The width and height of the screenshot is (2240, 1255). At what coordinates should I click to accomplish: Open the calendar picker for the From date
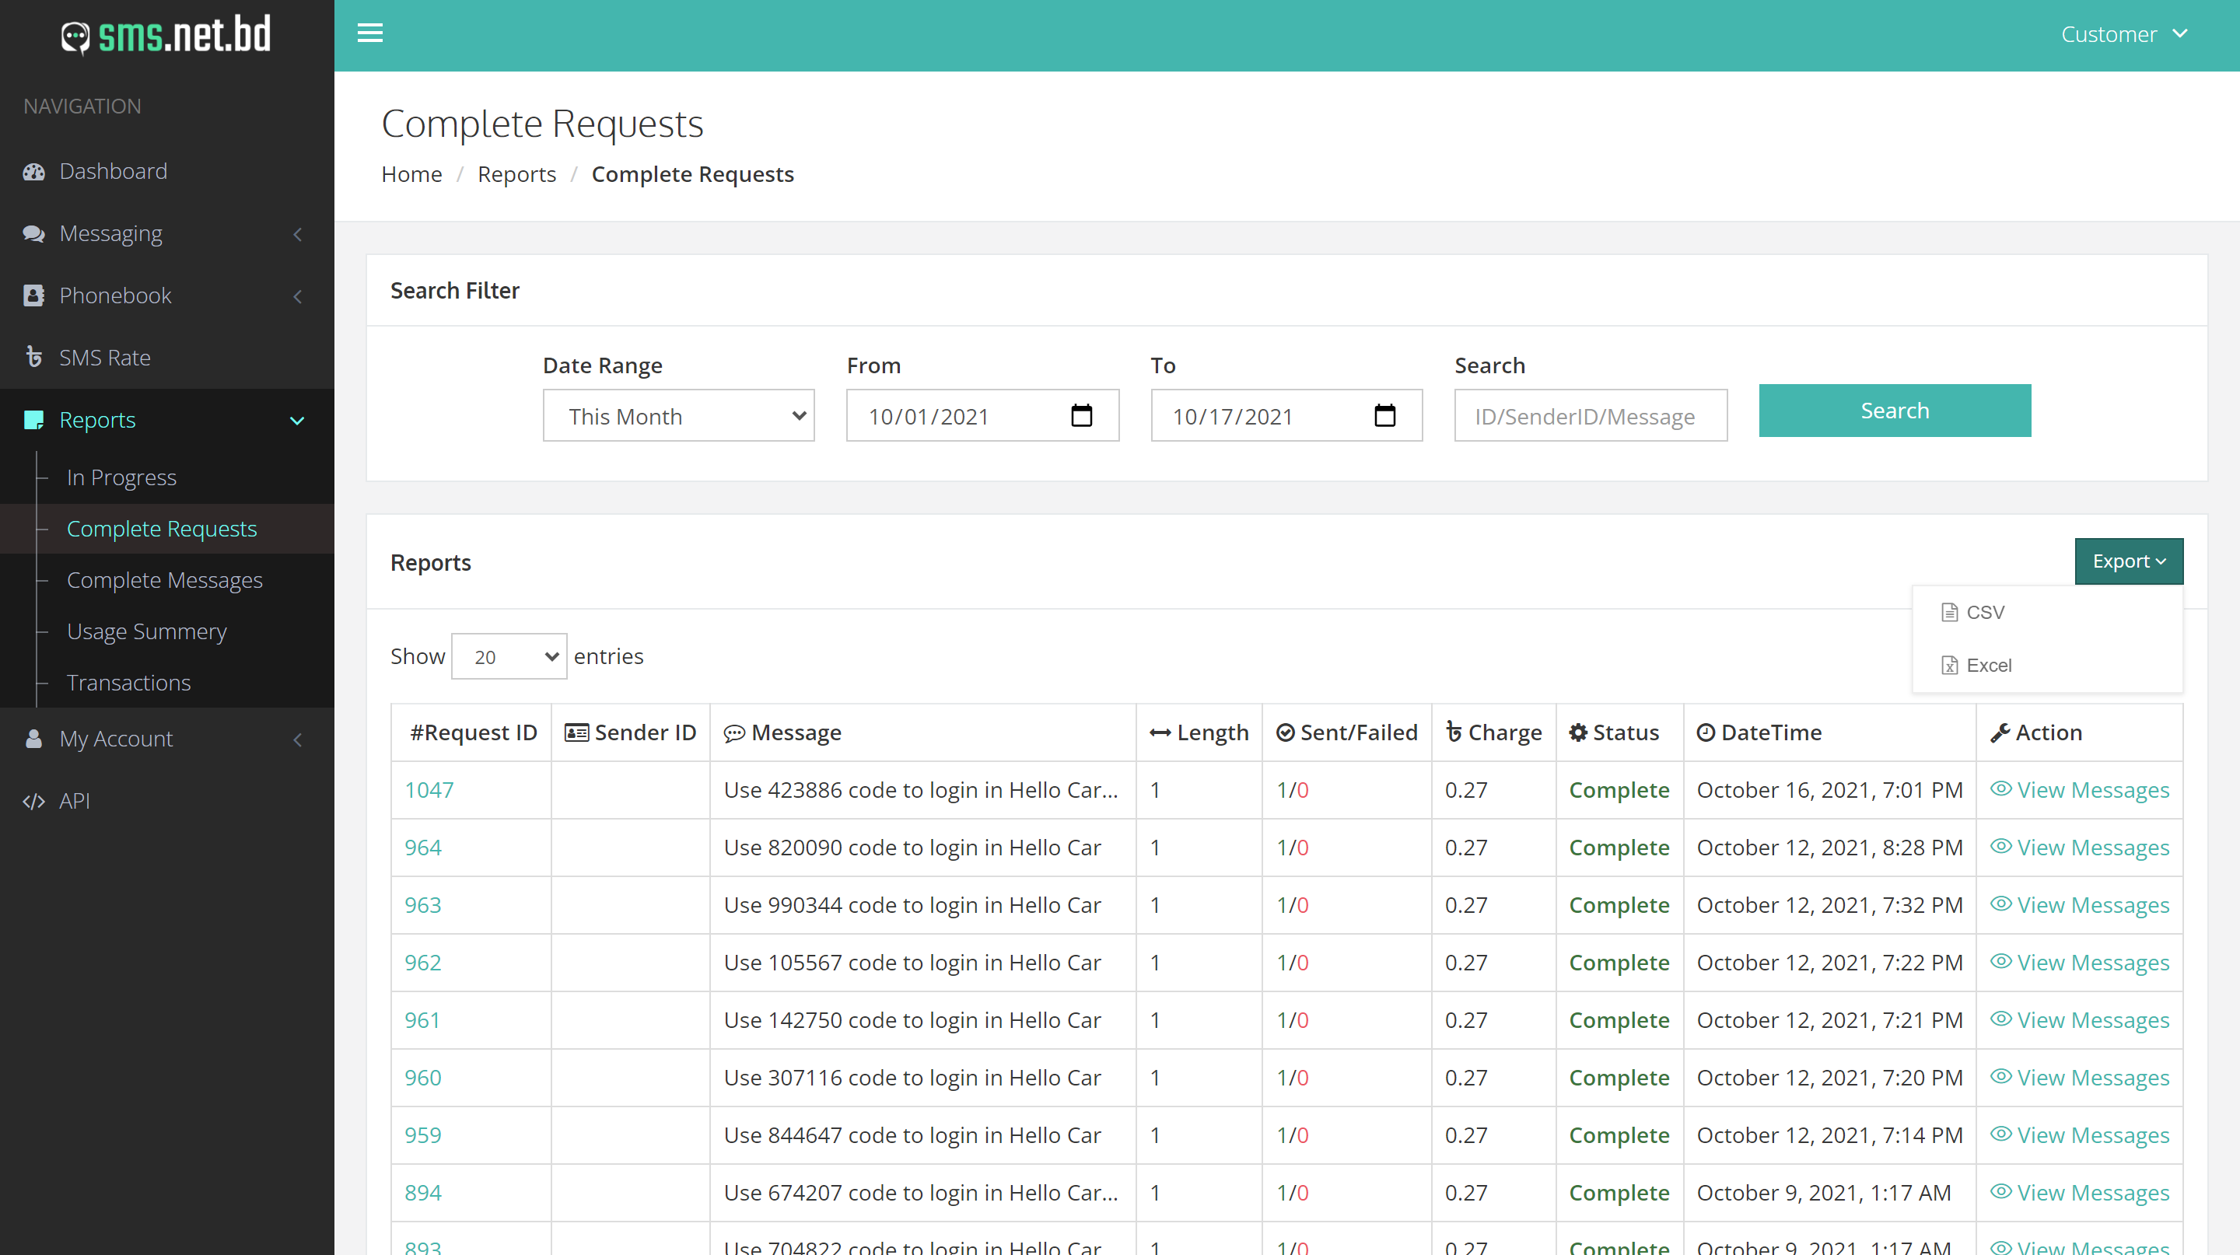point(1082,415)
